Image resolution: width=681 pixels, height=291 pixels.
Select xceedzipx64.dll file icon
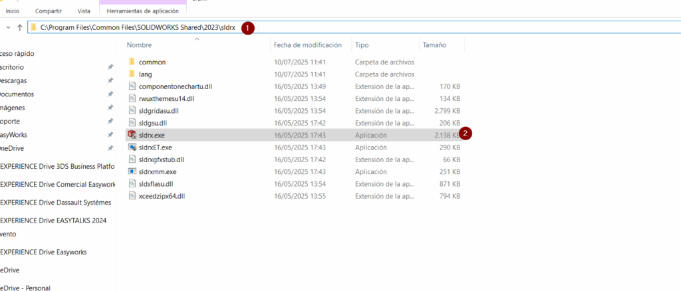point(132,195)
